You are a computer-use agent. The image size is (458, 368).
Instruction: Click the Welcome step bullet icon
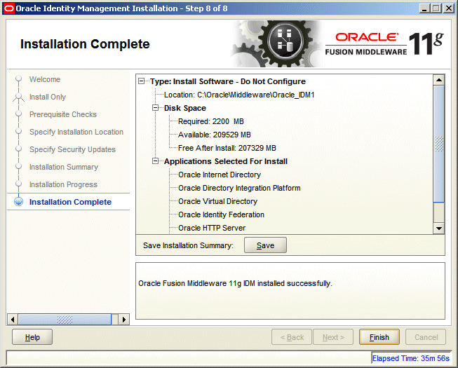[18, 79]
